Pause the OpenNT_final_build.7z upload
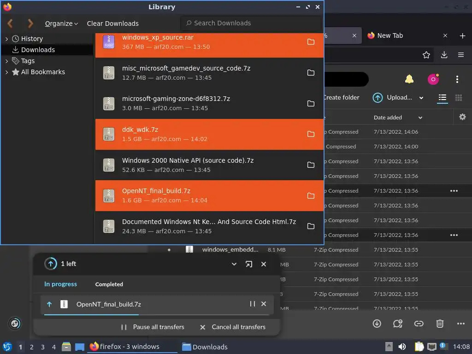The image size is (472, 354). click(252, 304)
